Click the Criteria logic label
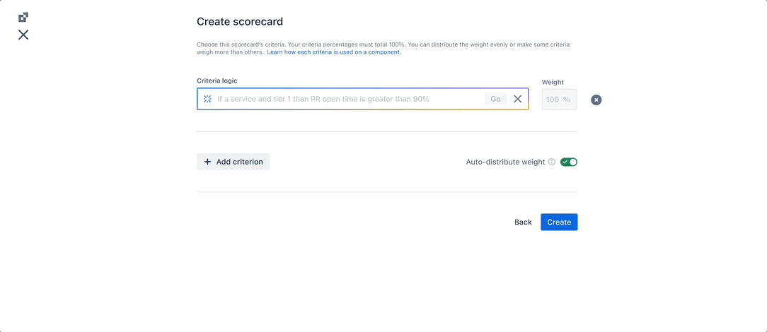767x332 pixels. [x=217, y=81]
